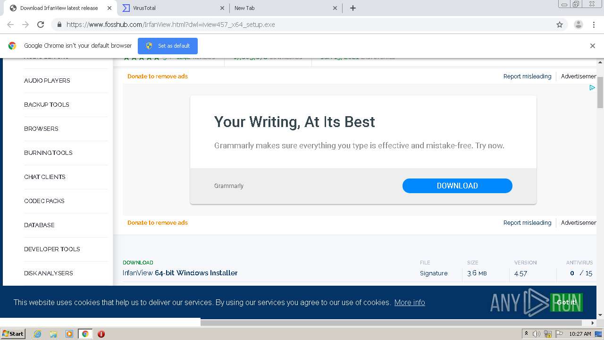Select the Download IrfanView latest release tab
Screen dimensions: 604x340
tap(59, 8)
